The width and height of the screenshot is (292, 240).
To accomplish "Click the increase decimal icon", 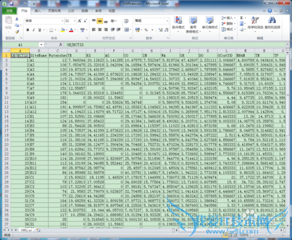I will click(161, 30).
